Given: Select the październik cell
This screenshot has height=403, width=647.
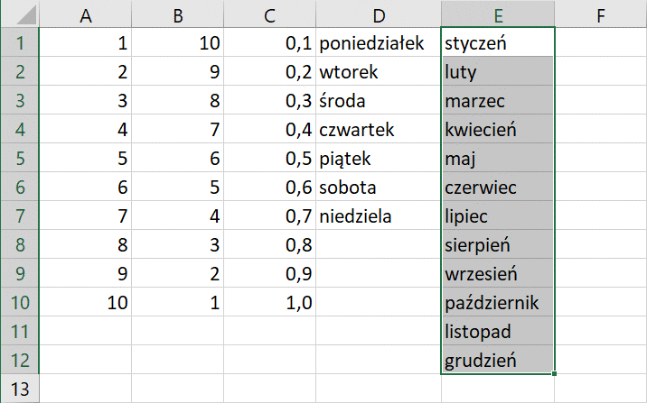Looking at the screenshot, I should (x=498, y=302).
